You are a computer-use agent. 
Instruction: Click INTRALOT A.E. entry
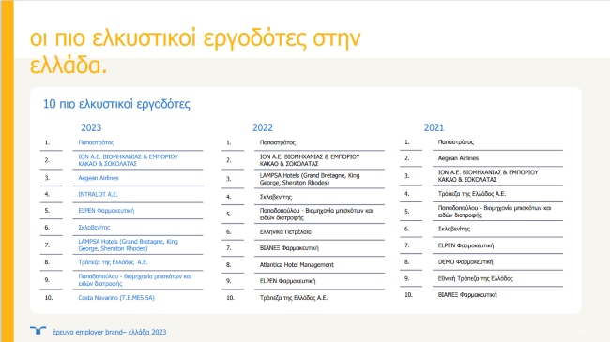pos(98,194)
